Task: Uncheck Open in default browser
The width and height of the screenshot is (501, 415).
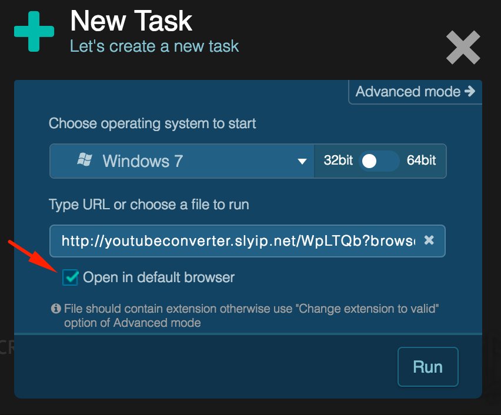Action: [x=71, y=277]
